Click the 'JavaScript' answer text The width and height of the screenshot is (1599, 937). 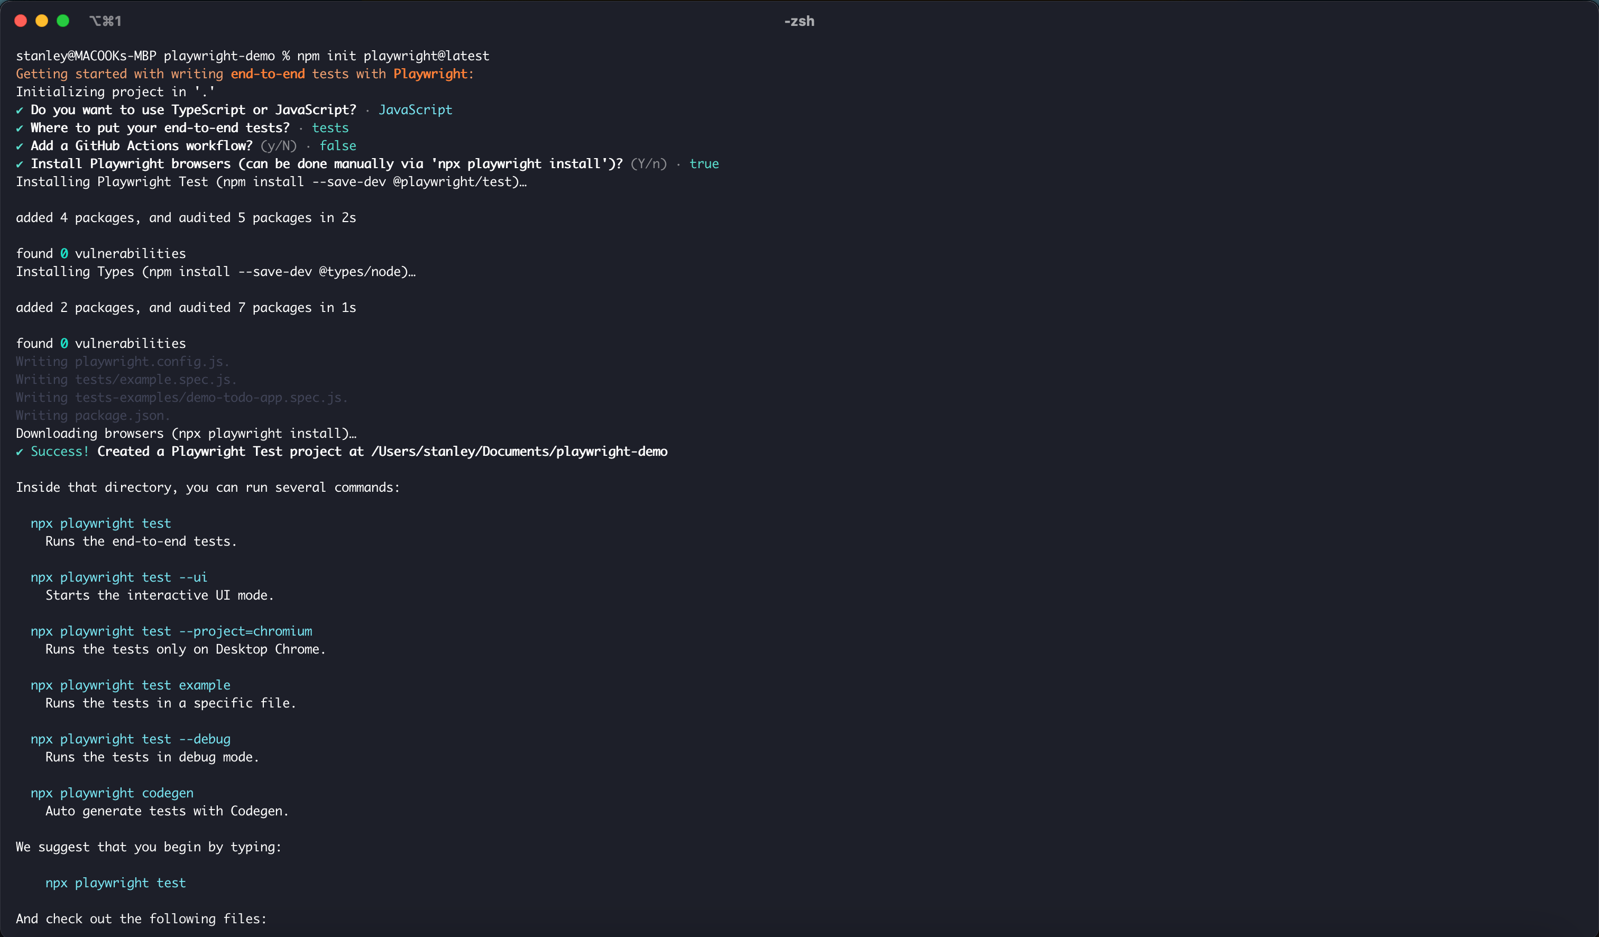click(416, 110)
